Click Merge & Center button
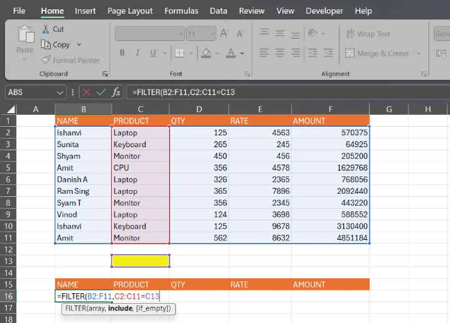 point(377,53)
